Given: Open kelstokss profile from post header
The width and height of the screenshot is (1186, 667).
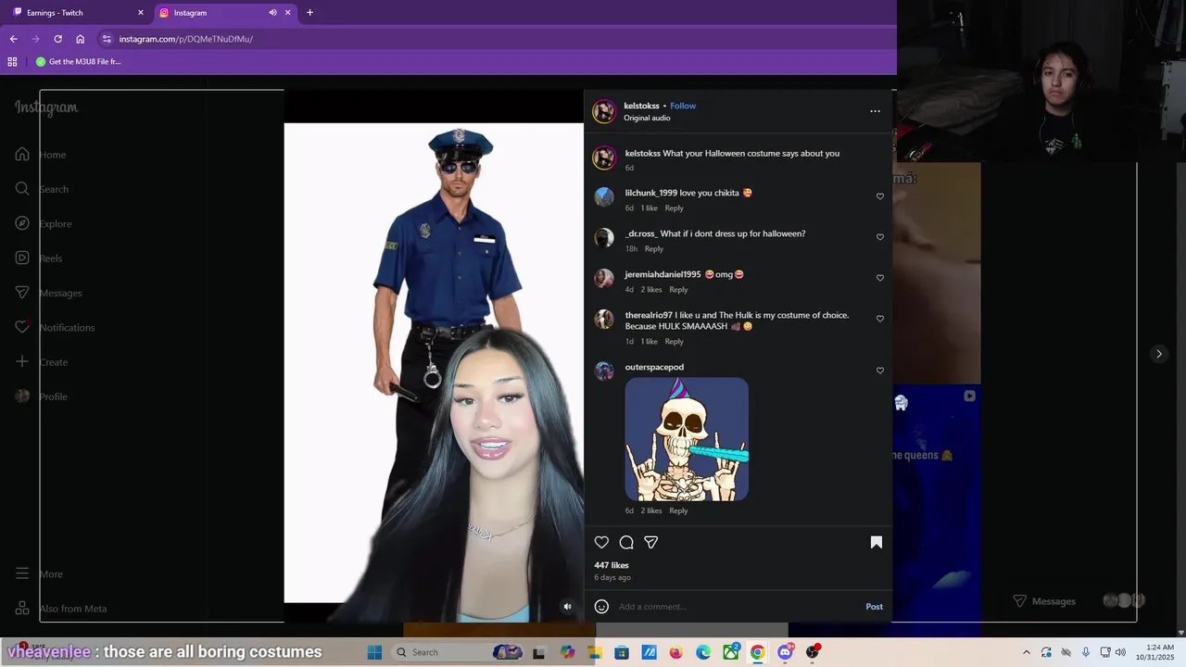Looking at the screenshot, I should (641, 106).
